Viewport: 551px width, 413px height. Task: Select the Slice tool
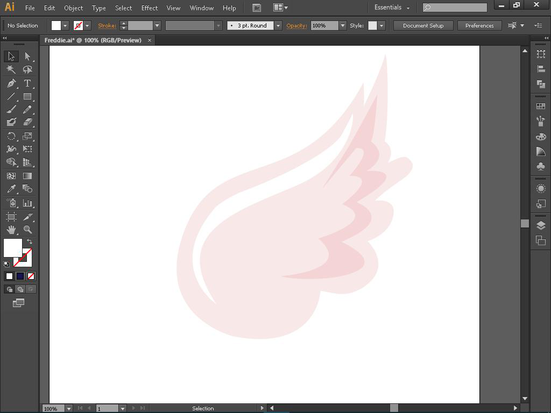click(27, 216)
